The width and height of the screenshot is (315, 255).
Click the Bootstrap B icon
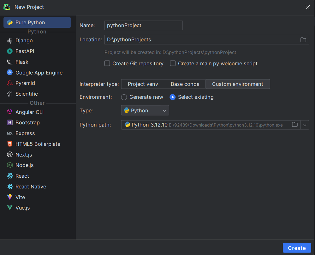click(10, 122)
